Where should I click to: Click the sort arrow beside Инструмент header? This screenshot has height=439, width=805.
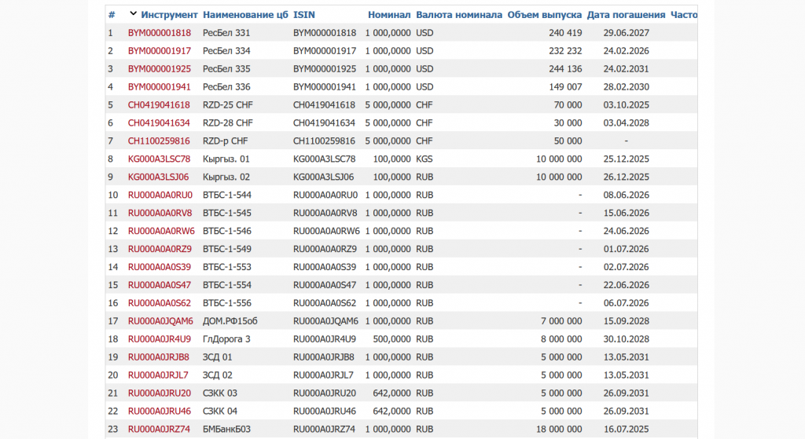tap(133, 14)
